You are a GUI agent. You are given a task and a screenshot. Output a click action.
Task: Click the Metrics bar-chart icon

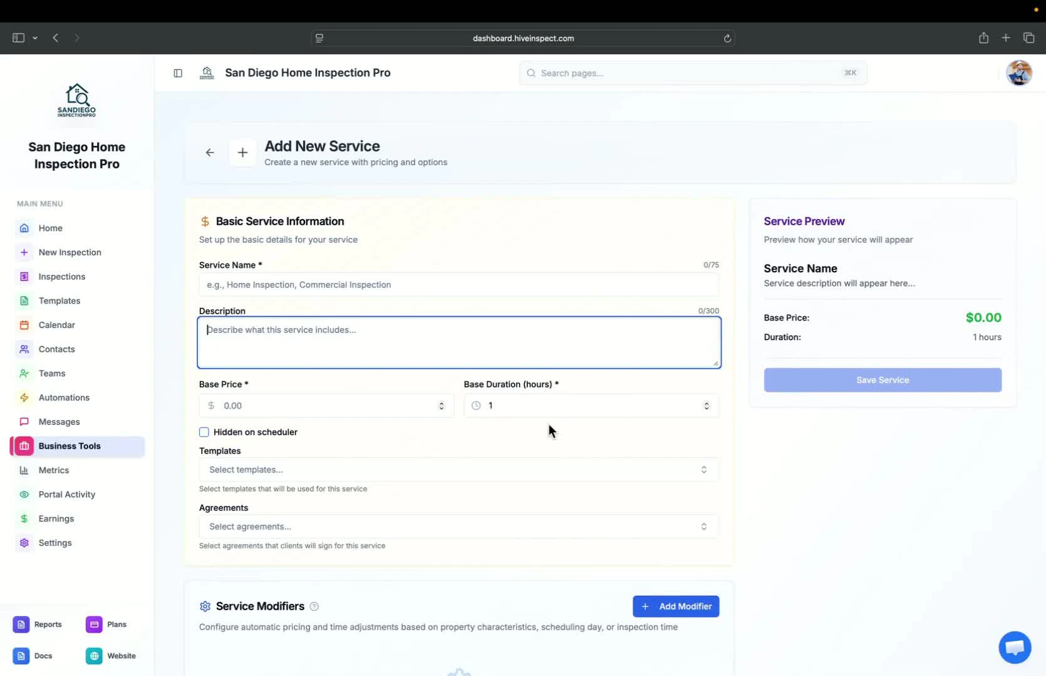(24, 470)
